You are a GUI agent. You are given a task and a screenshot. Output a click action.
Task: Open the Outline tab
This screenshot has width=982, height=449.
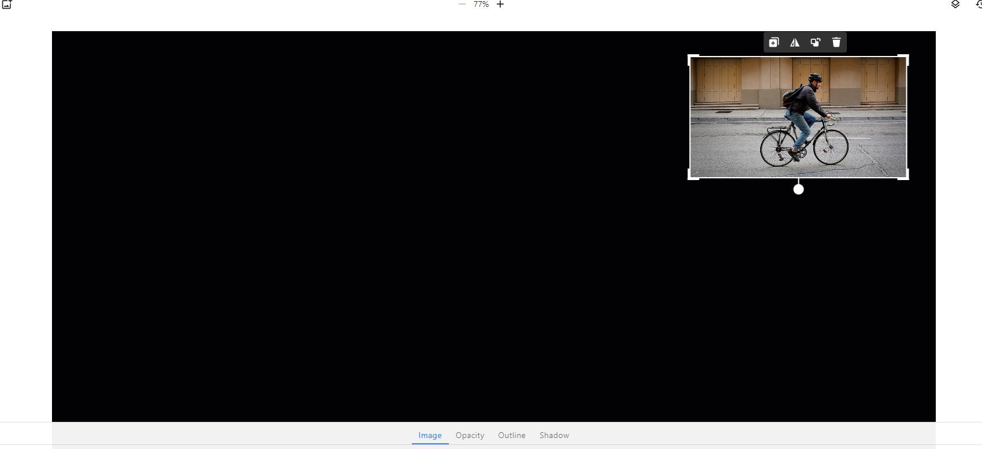[x=512, y=435]
